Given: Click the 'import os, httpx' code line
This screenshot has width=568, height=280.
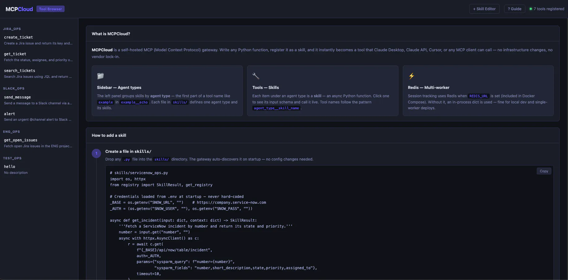Looking at the screenshot, I should coord(128,179).
